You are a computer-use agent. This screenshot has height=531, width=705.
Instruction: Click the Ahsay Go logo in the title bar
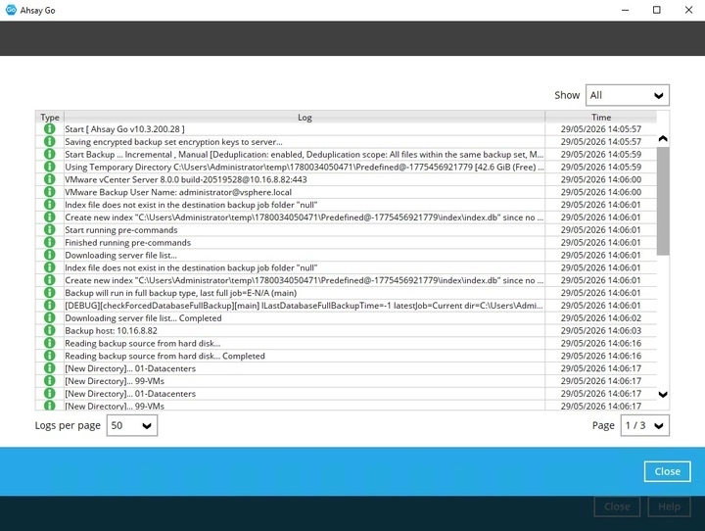[x=11, y=10]
